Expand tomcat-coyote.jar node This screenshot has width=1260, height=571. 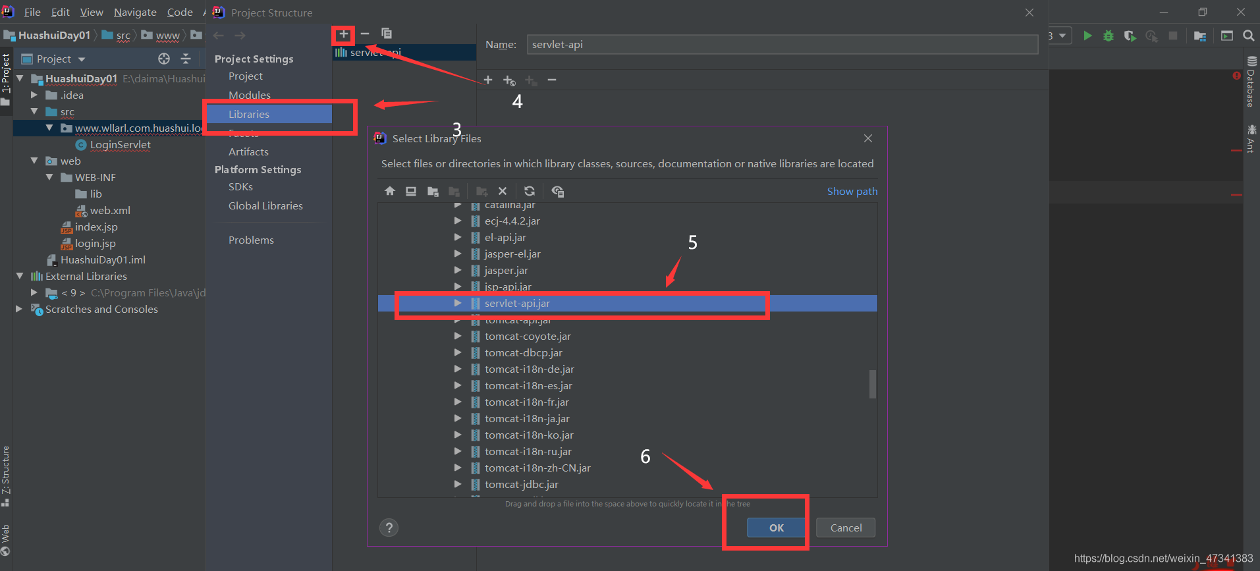(x=458, y=336)
